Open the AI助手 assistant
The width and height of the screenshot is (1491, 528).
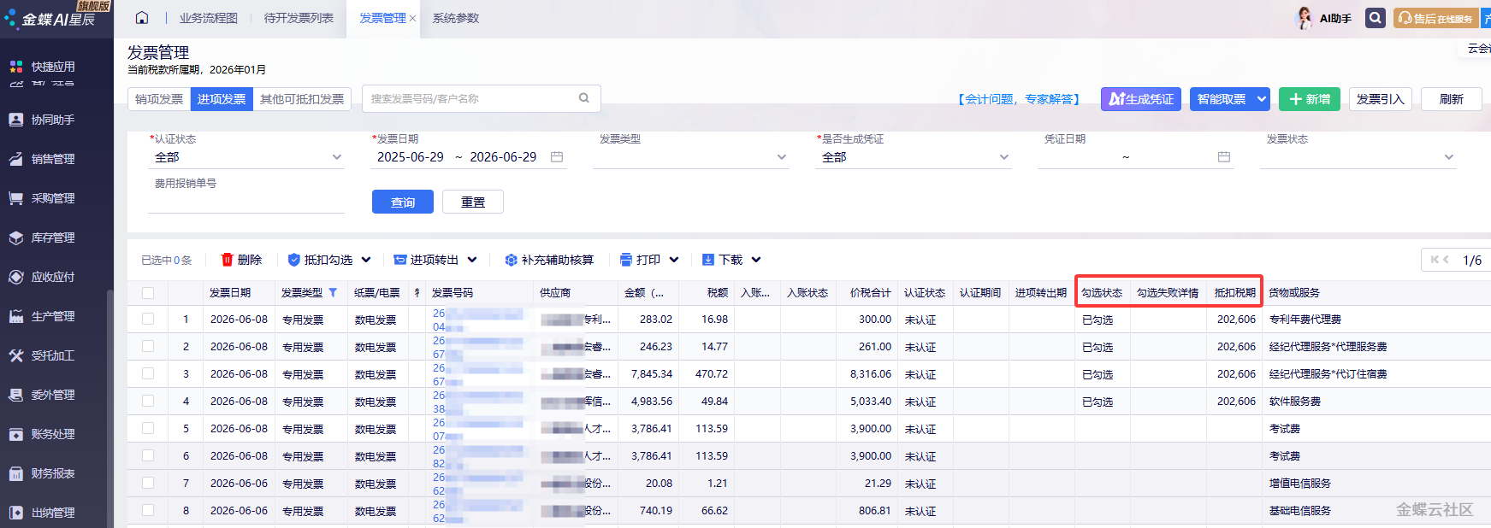click(x=1324, y=18)
